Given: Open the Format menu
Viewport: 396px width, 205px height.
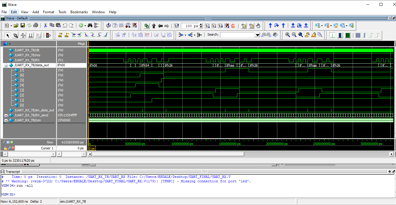Looking at the screenshot, I should coord(49,12).
